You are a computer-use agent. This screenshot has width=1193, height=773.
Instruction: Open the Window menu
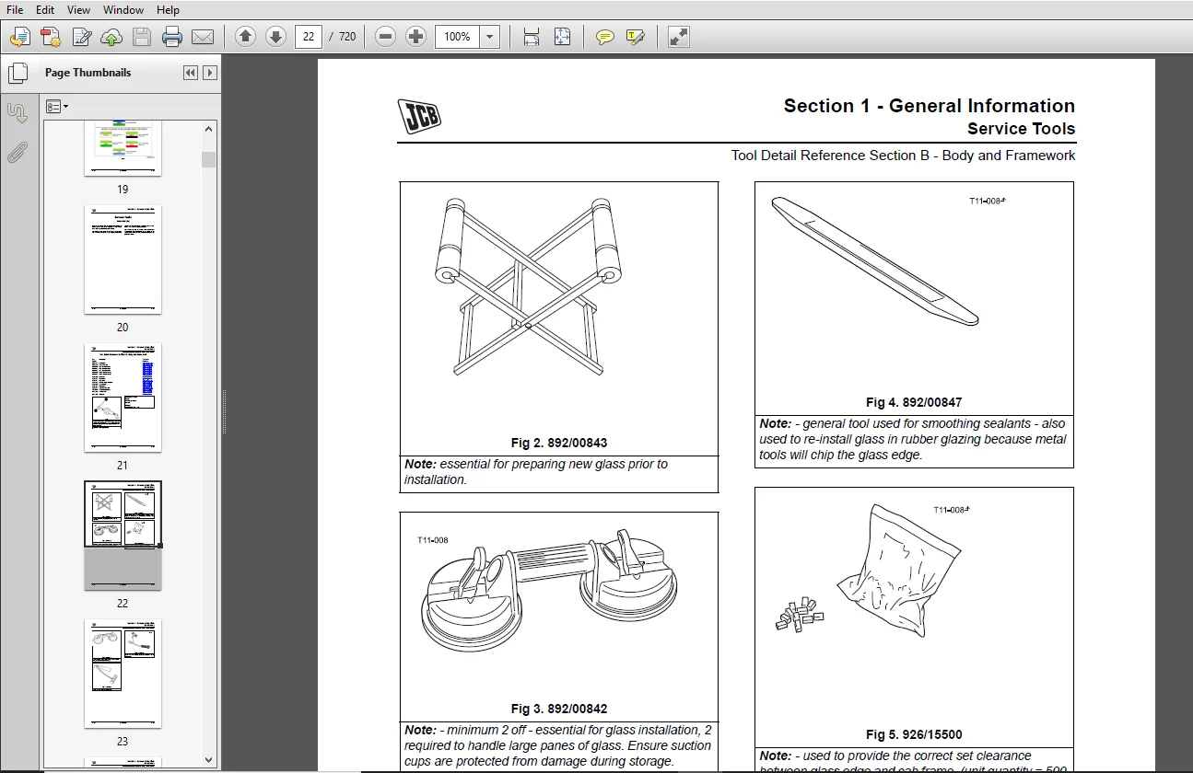click(x=123, y=10)
